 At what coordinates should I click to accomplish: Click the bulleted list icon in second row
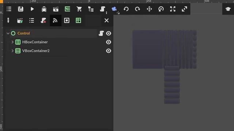tap(32, 20)
